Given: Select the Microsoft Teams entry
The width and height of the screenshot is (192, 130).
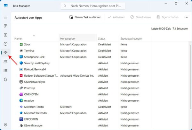Looking at the screenshot, I should click(34, 107).
